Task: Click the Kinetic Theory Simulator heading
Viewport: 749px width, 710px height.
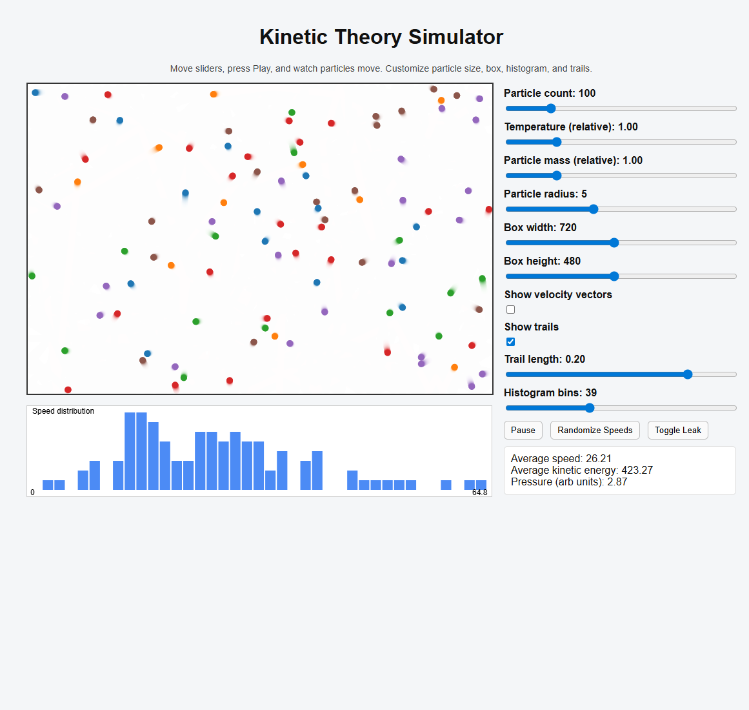Action: click(x=381, y=37)
